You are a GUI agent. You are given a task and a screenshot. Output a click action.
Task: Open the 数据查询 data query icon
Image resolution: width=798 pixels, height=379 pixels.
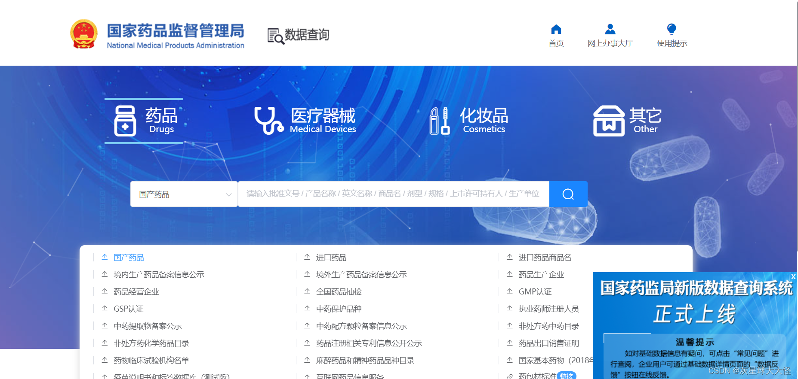tap(276, 36)
